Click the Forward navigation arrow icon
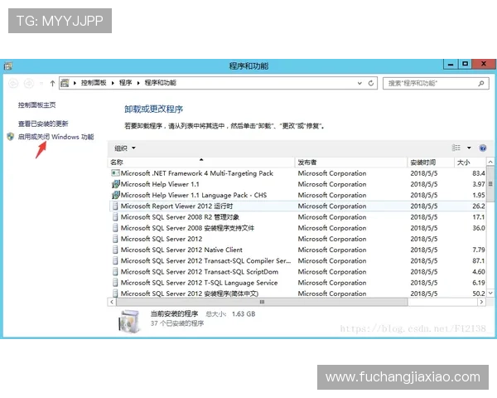Image resolution: width=497 pixels, height=398 pixels. 29,84
